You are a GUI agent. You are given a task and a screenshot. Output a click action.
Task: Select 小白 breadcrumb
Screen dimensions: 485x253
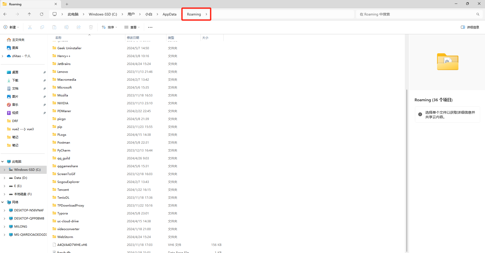149,14
